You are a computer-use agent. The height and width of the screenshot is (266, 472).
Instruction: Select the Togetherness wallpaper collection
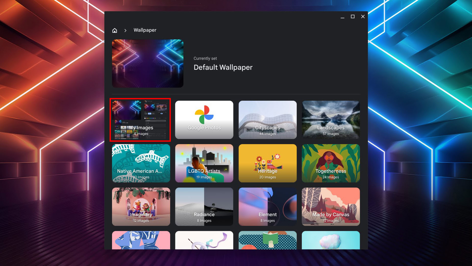pyautogui.click(x=331, y=163)
